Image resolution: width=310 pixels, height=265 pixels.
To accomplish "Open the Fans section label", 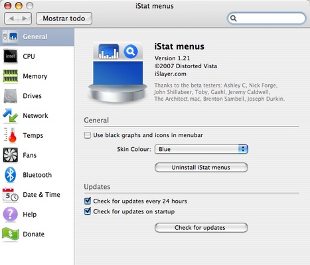I will (x=30, y=155).
